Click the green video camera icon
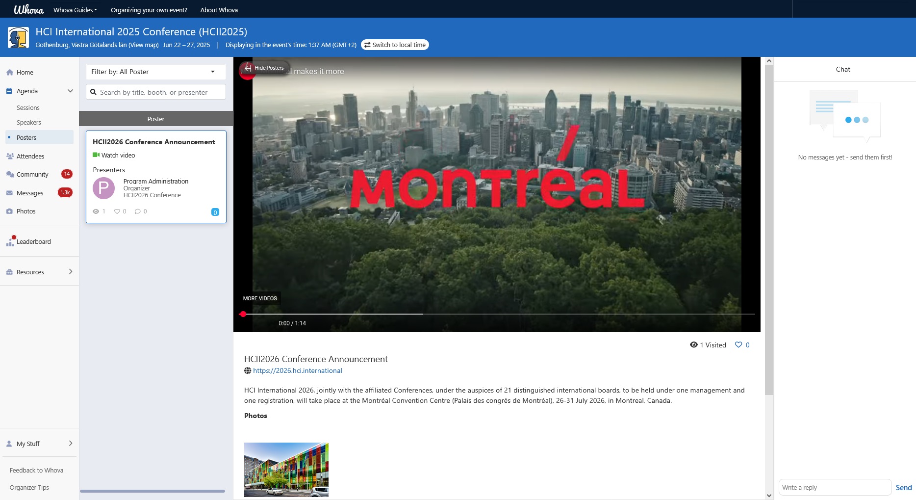The height and width of the screenshot is (500, 916). click(96, 155)
